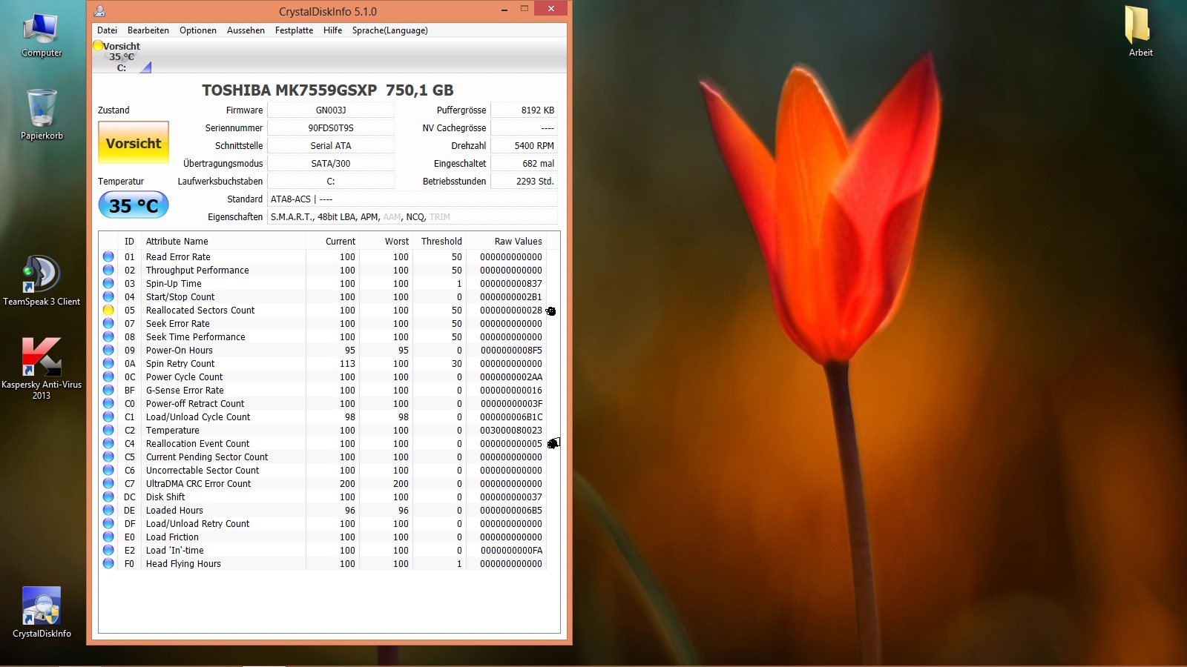Click the Threshold column header

pyautogui.click(x=441, y=242)
